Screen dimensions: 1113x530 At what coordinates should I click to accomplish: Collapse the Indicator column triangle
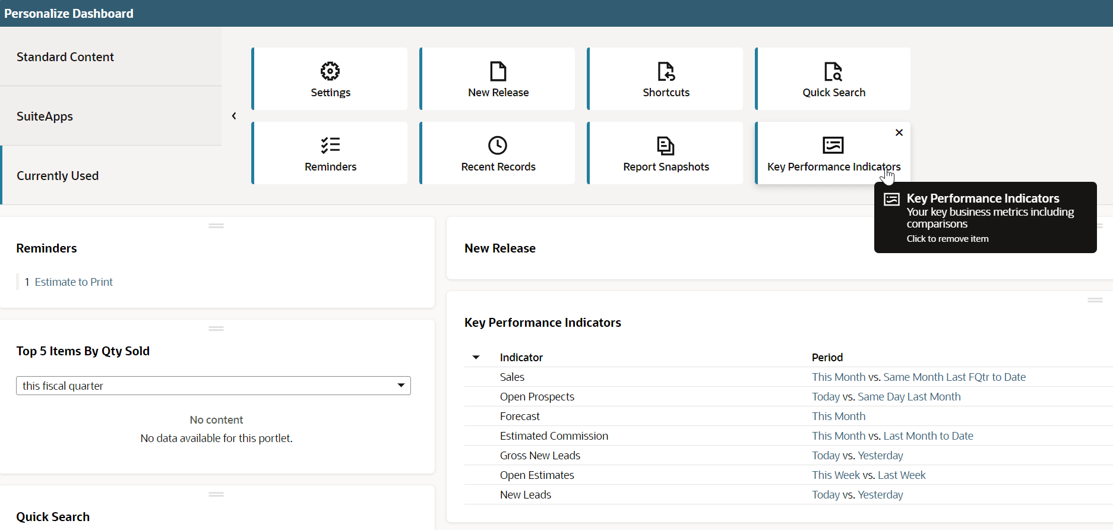click(476, 358)
